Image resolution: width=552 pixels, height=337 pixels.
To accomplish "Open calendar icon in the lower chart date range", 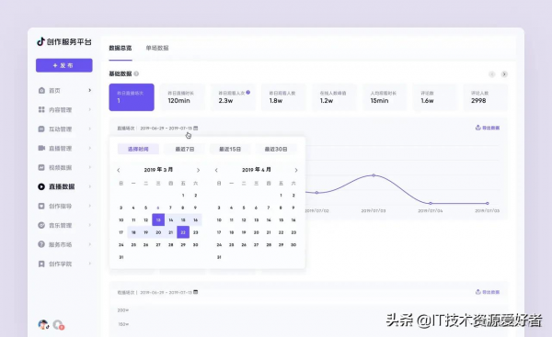I will click(x=196, y=292).
